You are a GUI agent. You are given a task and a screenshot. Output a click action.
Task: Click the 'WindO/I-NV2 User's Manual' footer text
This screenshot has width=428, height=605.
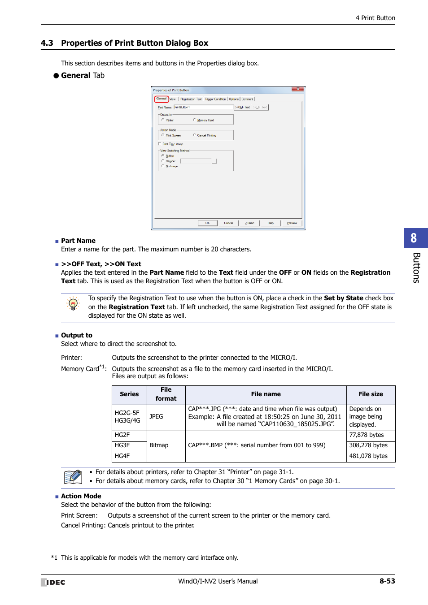[218, 581]
